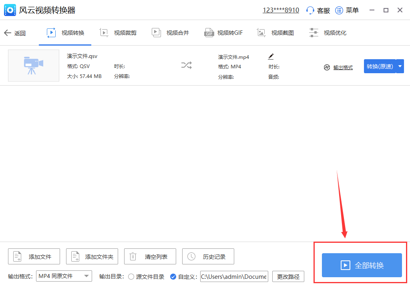410x288 pixels.
Task: Select the 自定义 output directory option
Action: (x=173, y=277)
